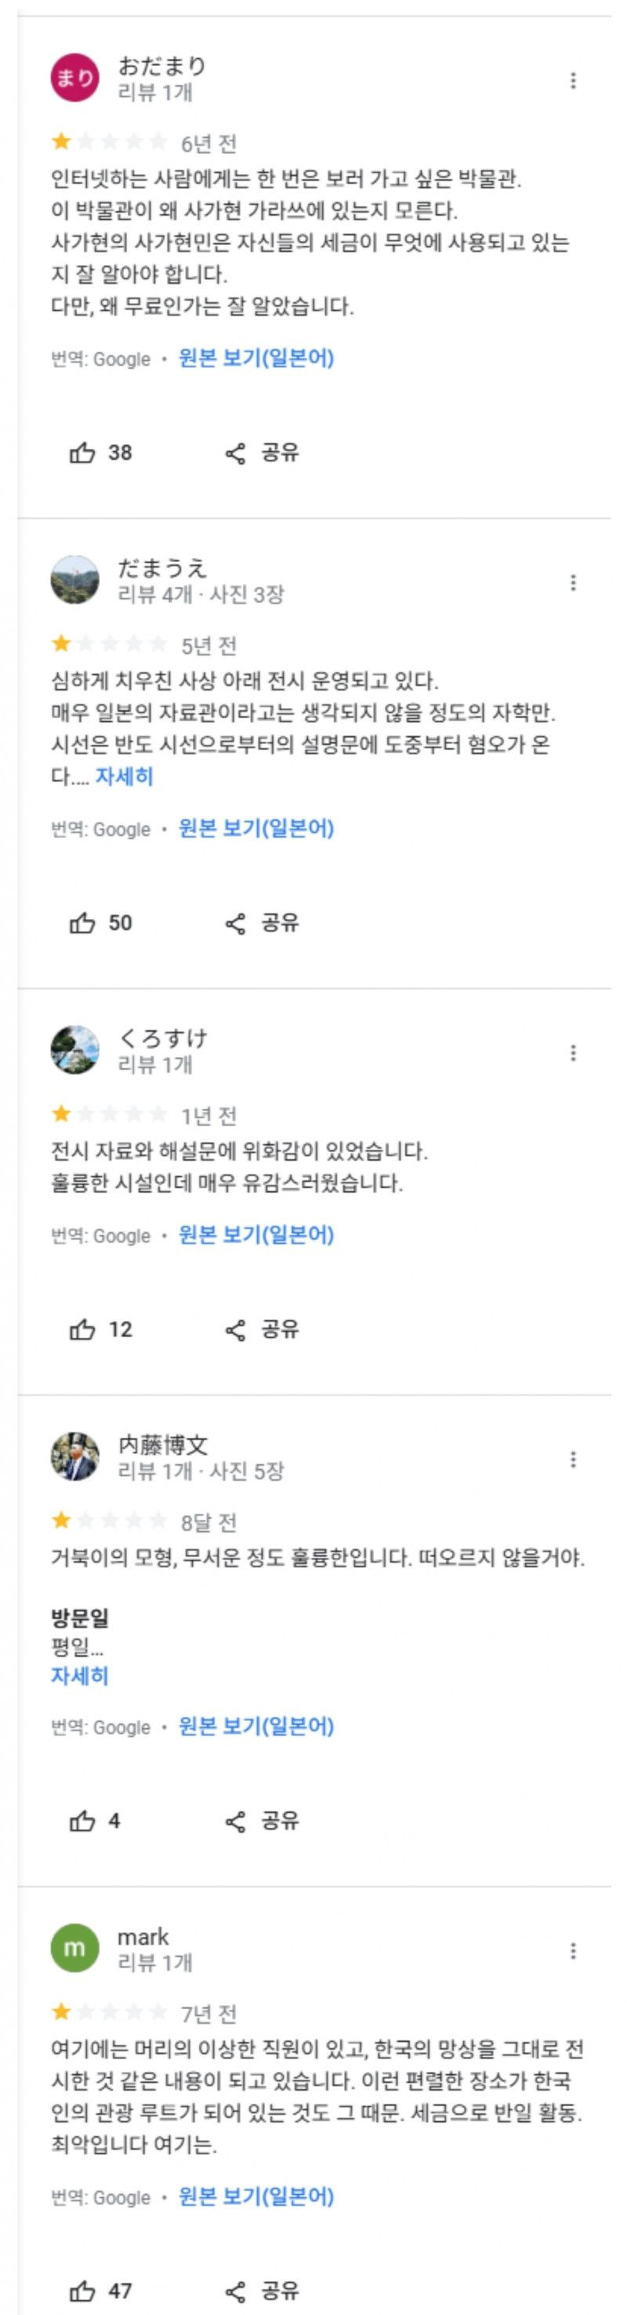This screenshot has height=2315, width=627.
Task: Expand 内藤博文's visit details with 자세히
Action: [79, 1675]
